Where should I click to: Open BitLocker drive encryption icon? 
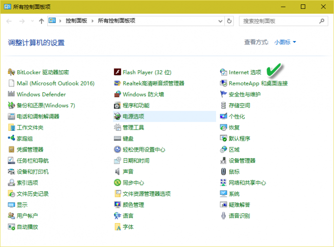(x=11, y=72)
